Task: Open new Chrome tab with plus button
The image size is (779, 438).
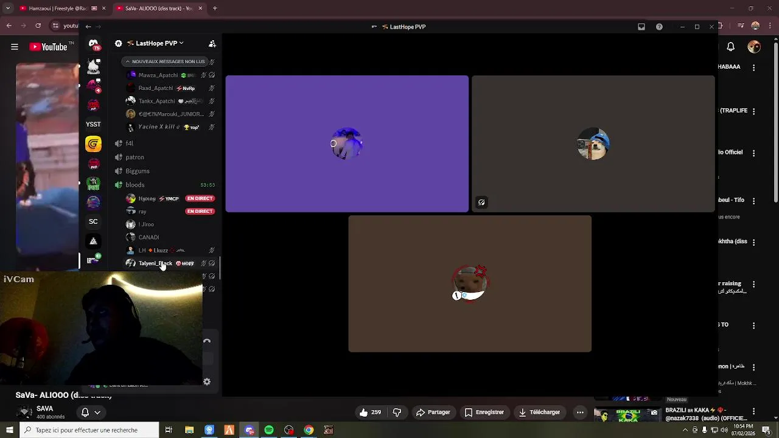Action: (215, 9)
